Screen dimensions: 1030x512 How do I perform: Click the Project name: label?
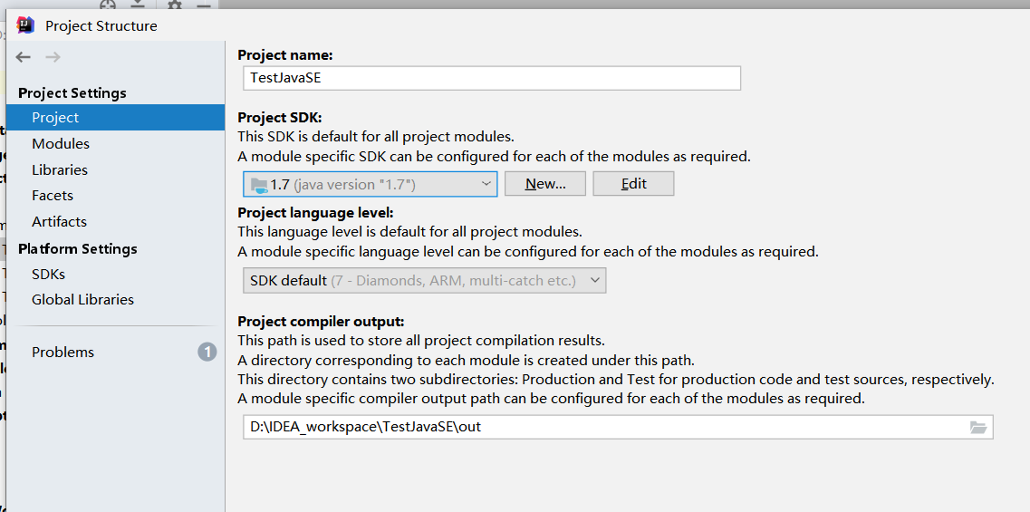point(285,55)
